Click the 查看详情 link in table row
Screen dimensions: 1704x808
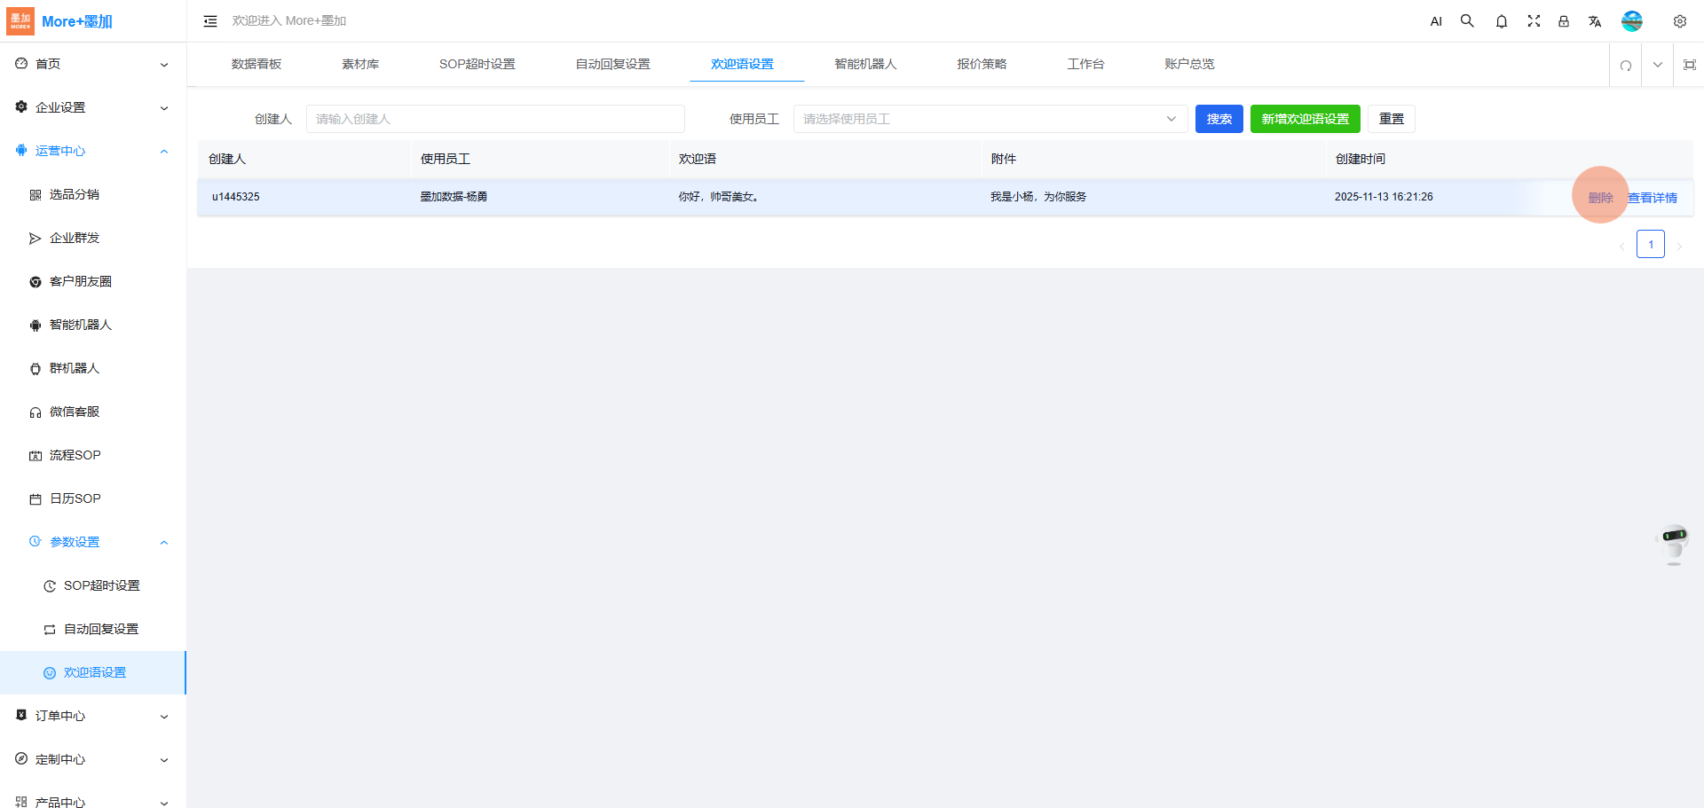(x=1652, y=198)
